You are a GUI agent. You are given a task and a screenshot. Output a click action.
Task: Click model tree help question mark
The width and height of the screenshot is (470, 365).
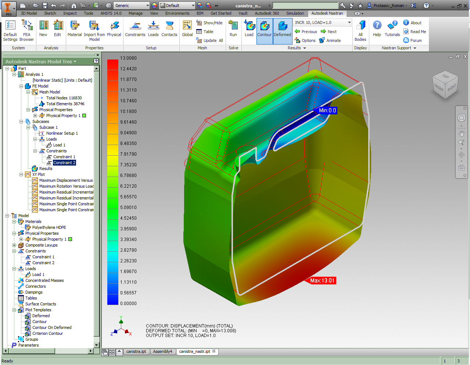(96, 61)
